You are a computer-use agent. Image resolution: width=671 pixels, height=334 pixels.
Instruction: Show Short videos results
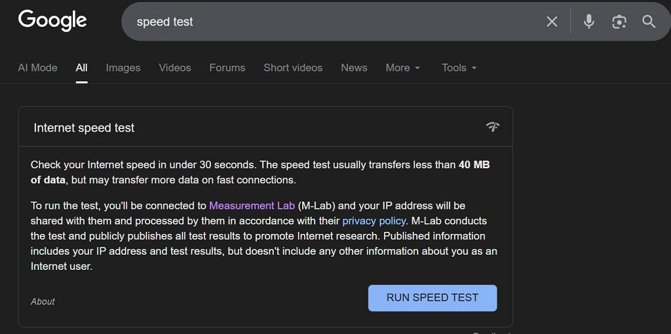coord(293,67)
